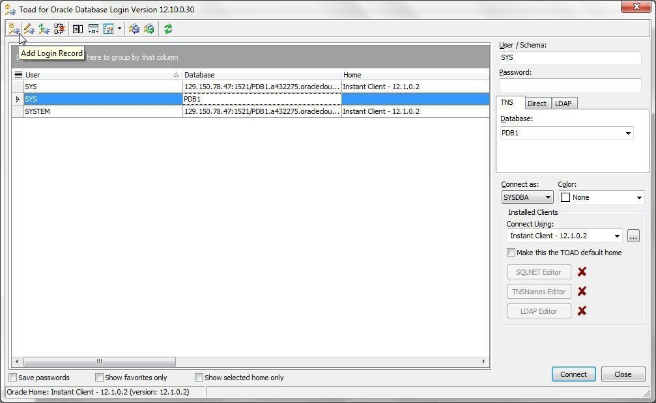The image size is (656, 403).
Task: Toggle Show favorites only
Action: [99, 378]
